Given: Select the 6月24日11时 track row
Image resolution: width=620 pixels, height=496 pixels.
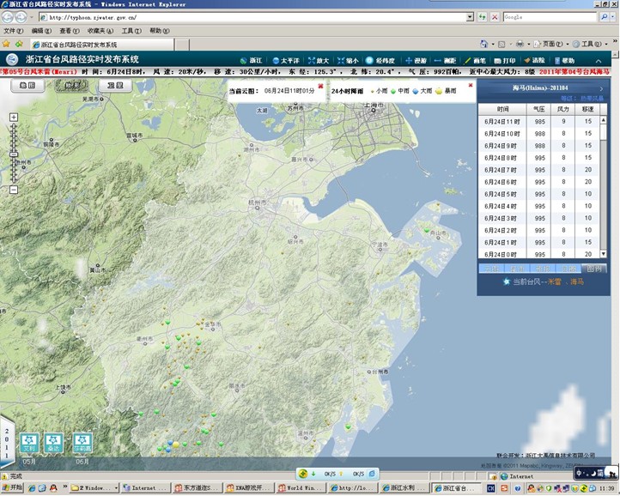Looking at the screenshot, I should [539, 122].
